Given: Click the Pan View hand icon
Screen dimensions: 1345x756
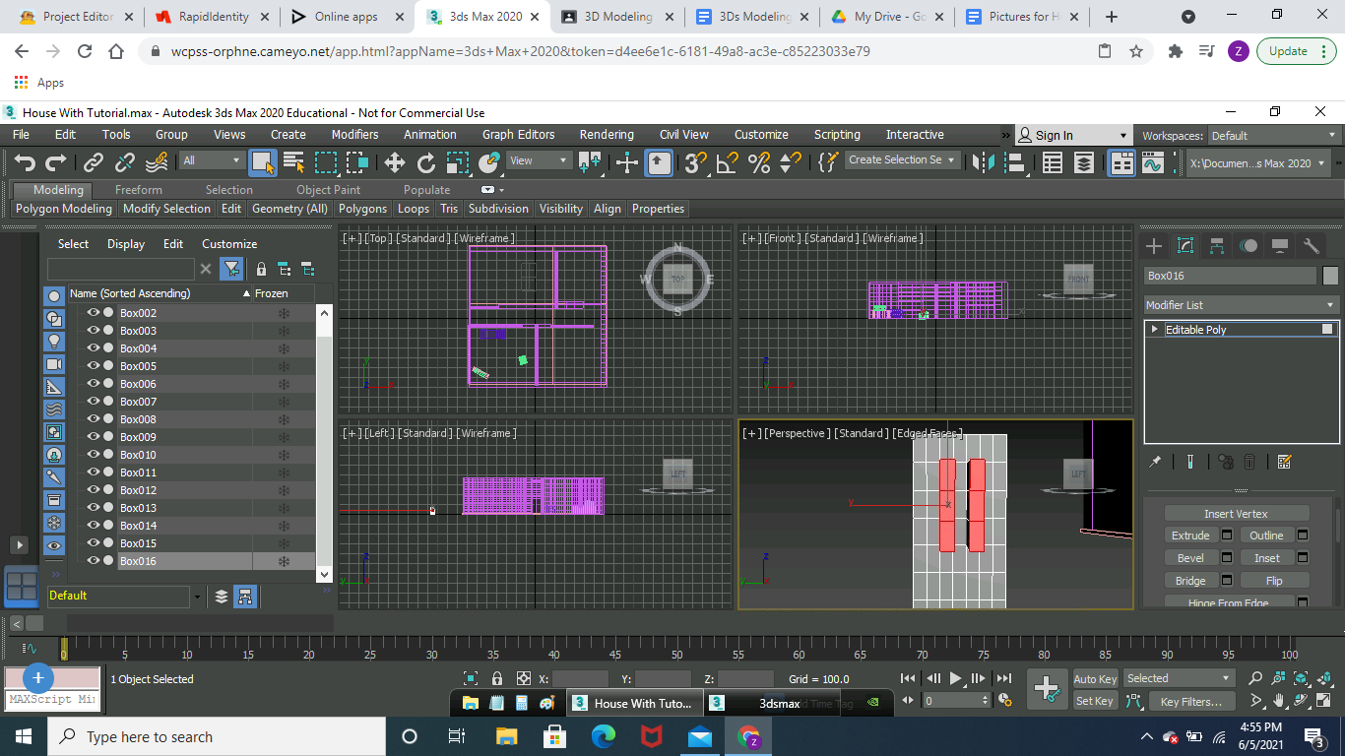Looking at the screenshot, I should [x=1278, y=701].
